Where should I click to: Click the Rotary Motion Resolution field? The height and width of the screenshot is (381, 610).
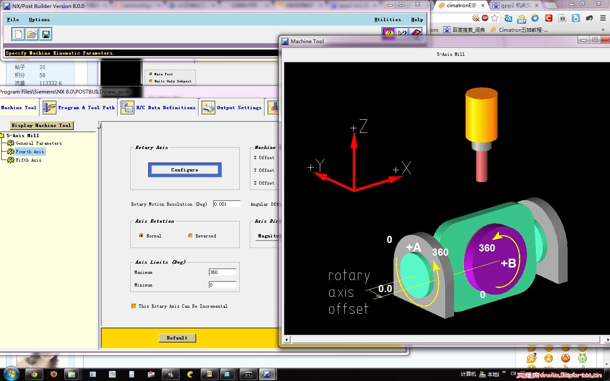(227, 204)
